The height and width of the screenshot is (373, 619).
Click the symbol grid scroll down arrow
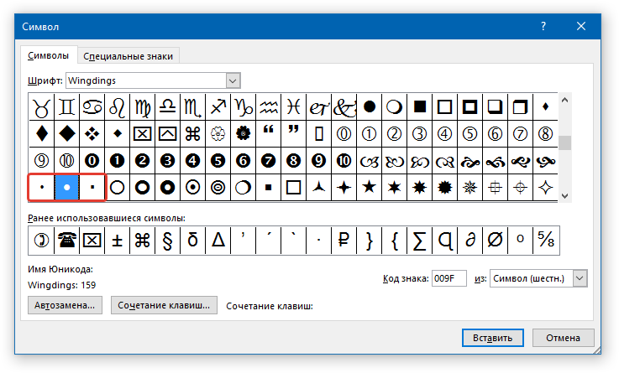[565, 196]
